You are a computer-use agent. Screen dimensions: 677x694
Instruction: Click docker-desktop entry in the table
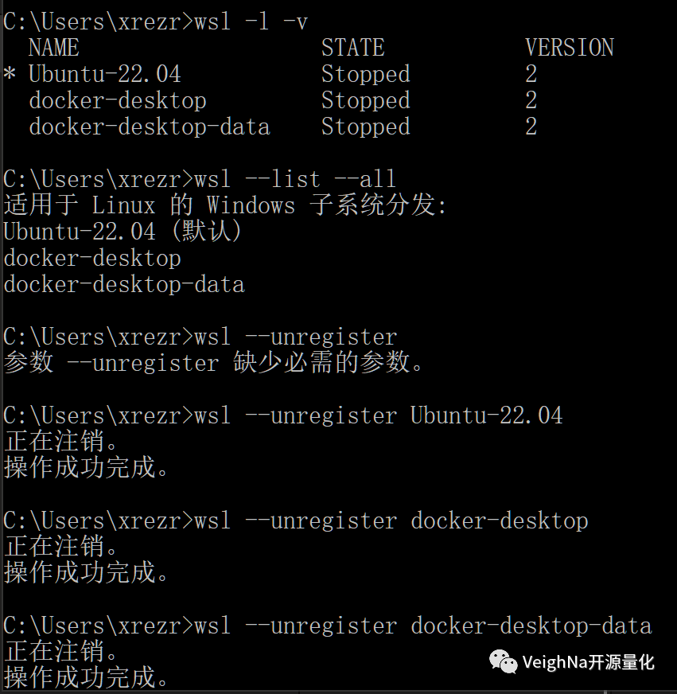(x=118, y=100)
